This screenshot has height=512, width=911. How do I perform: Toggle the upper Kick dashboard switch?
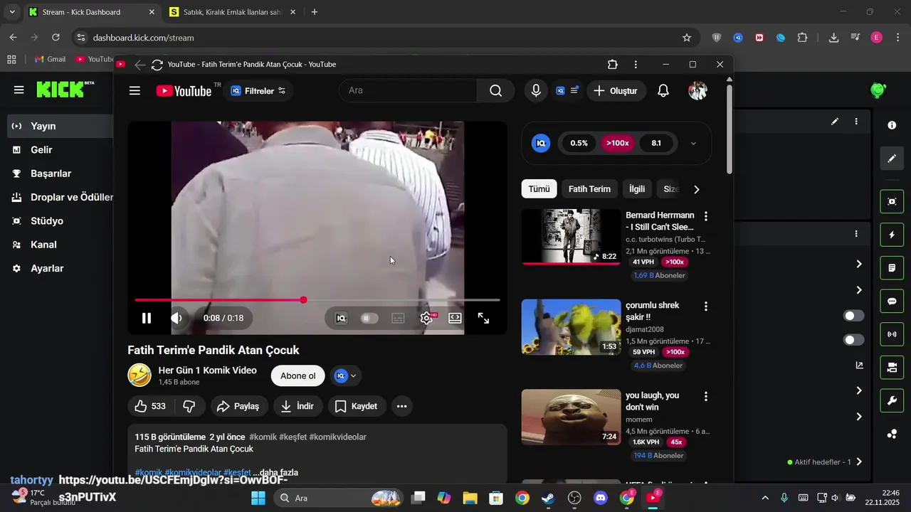(x=854, y=316)
